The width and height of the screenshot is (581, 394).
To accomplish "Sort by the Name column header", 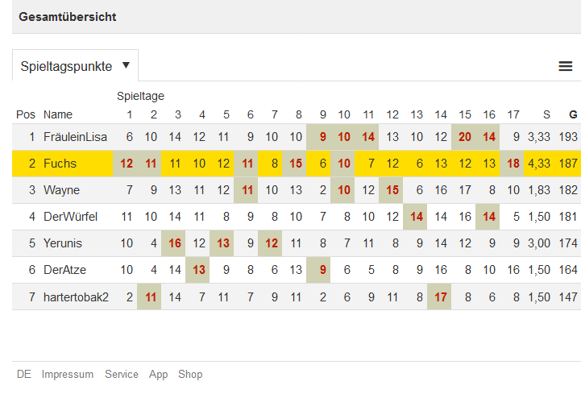I will [x=58, y=114].
